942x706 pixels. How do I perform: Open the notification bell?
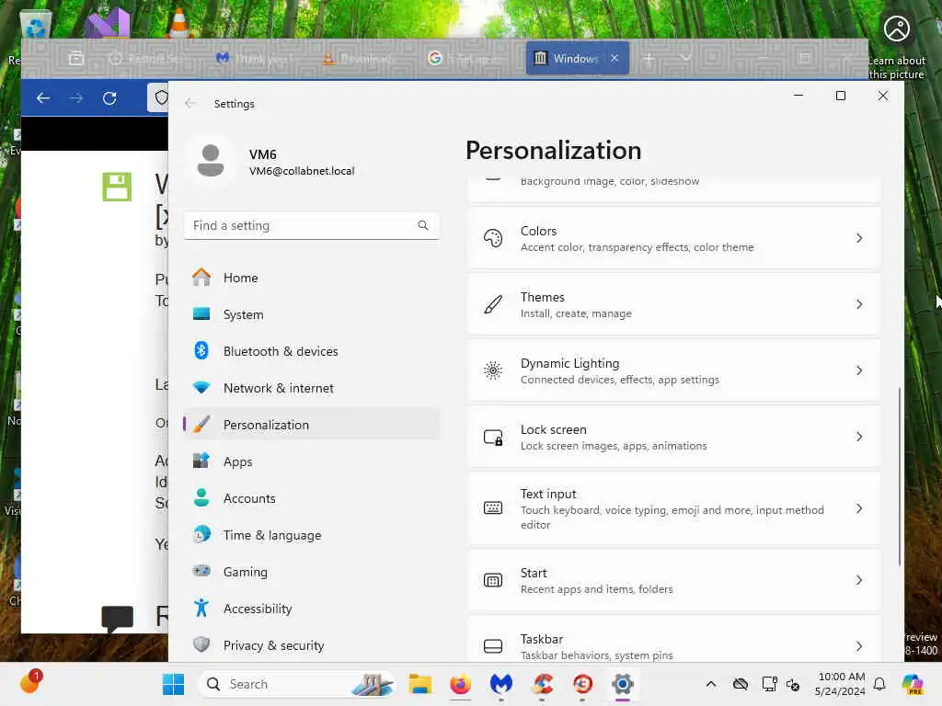pyautogui.click(x=879, y=684)
